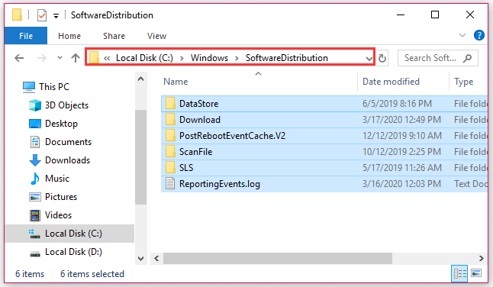Open Desktop in navigation pane
The width and height of the screenshot is (493, 287).
pyautogui.click(x=53, y=124)
